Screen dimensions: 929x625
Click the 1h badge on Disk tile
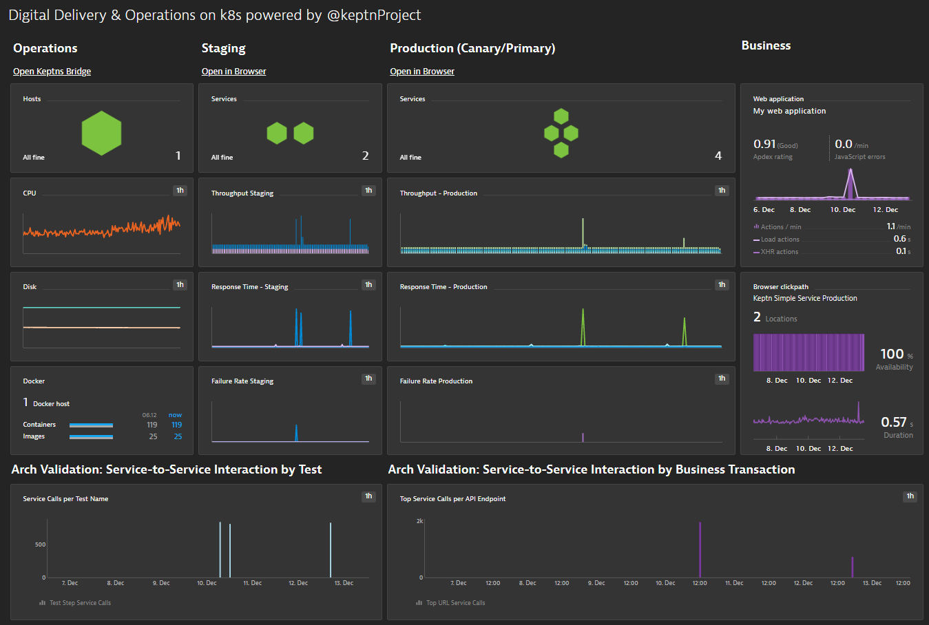(180, 284)
